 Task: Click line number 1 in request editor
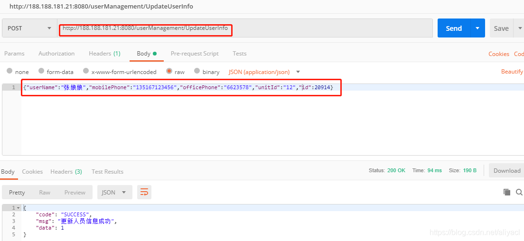pyautogui.click(x=13, y=87)
